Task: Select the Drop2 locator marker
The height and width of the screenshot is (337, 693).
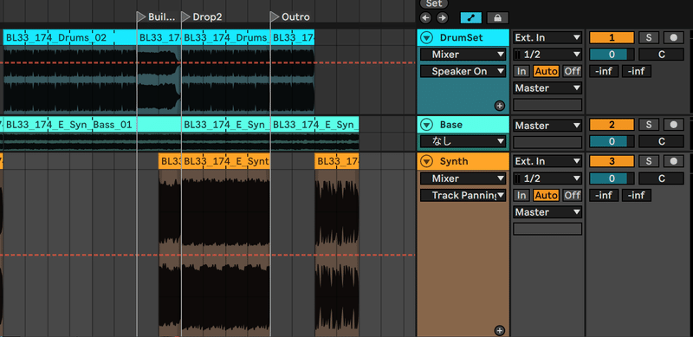Action: pyautogui.click(x=202, y=17)
